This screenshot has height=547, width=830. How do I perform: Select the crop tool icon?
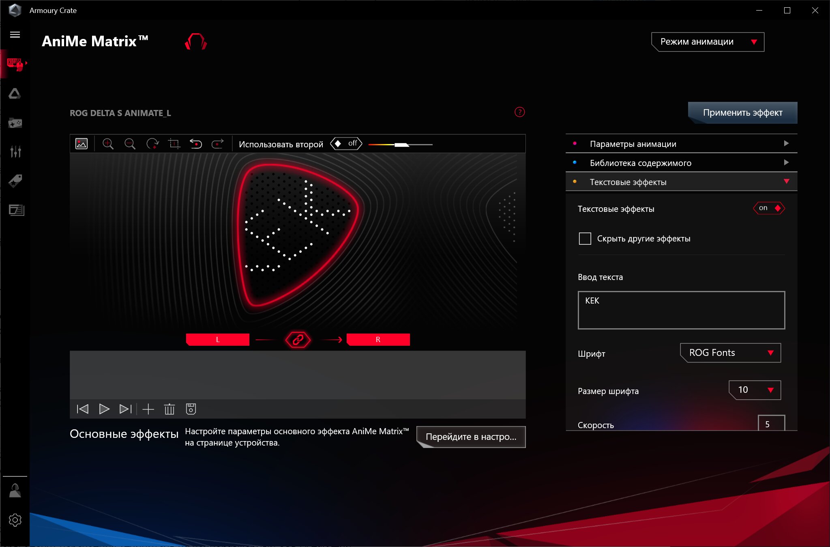174,144
